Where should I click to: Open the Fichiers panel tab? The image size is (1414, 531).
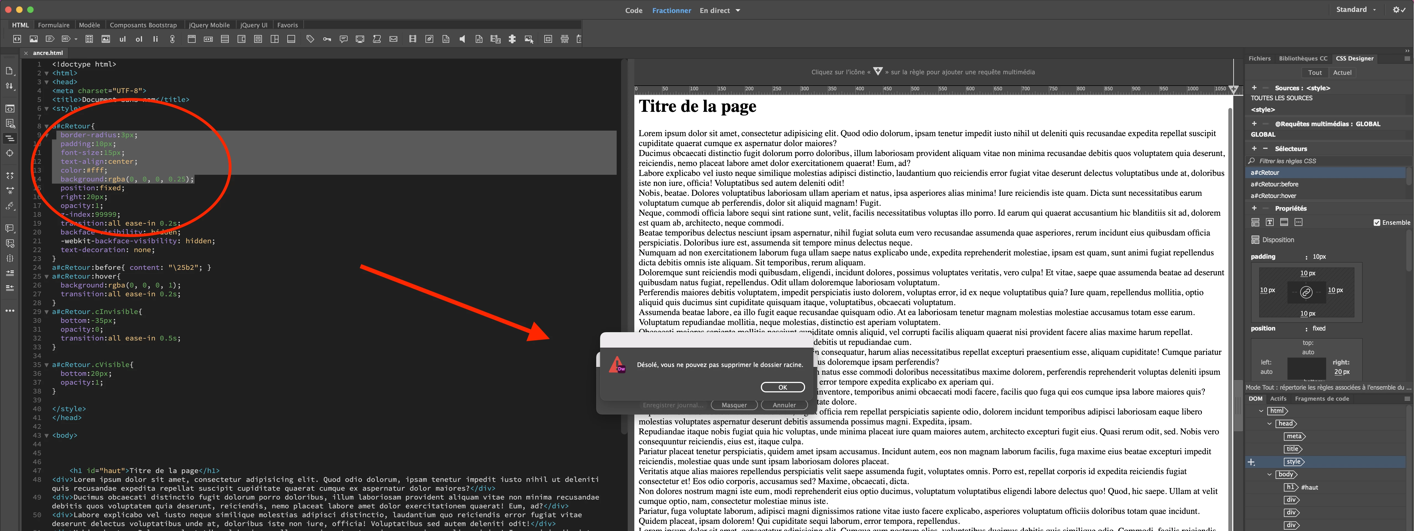point(1259,58)
